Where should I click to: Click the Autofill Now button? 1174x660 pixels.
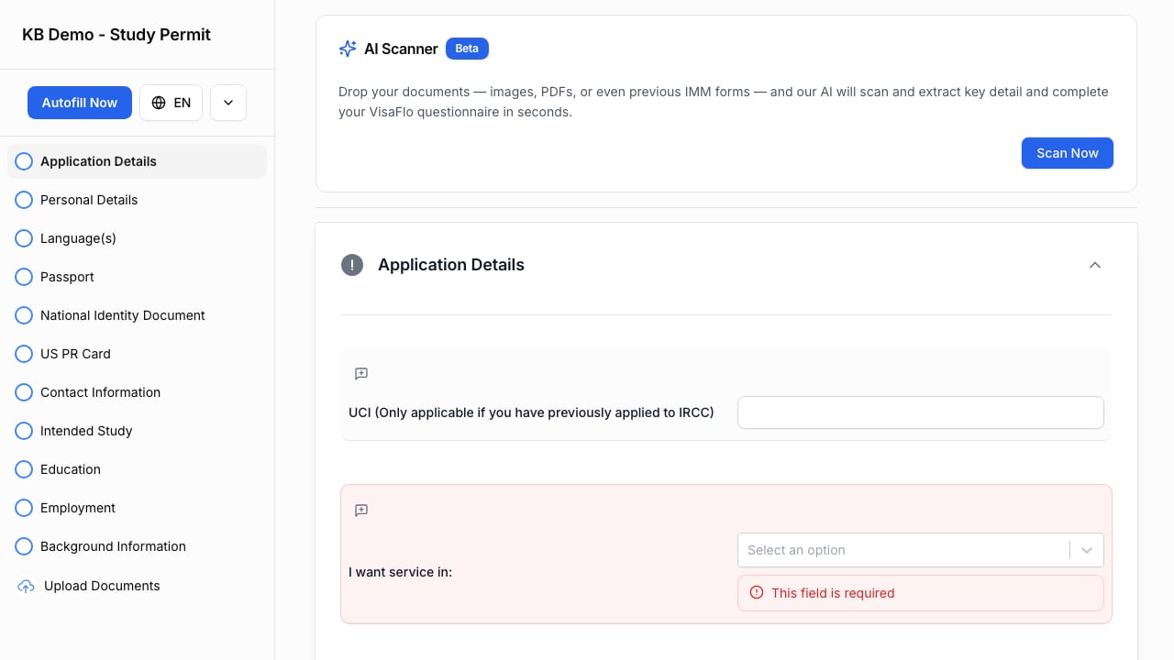pos(80,103)
